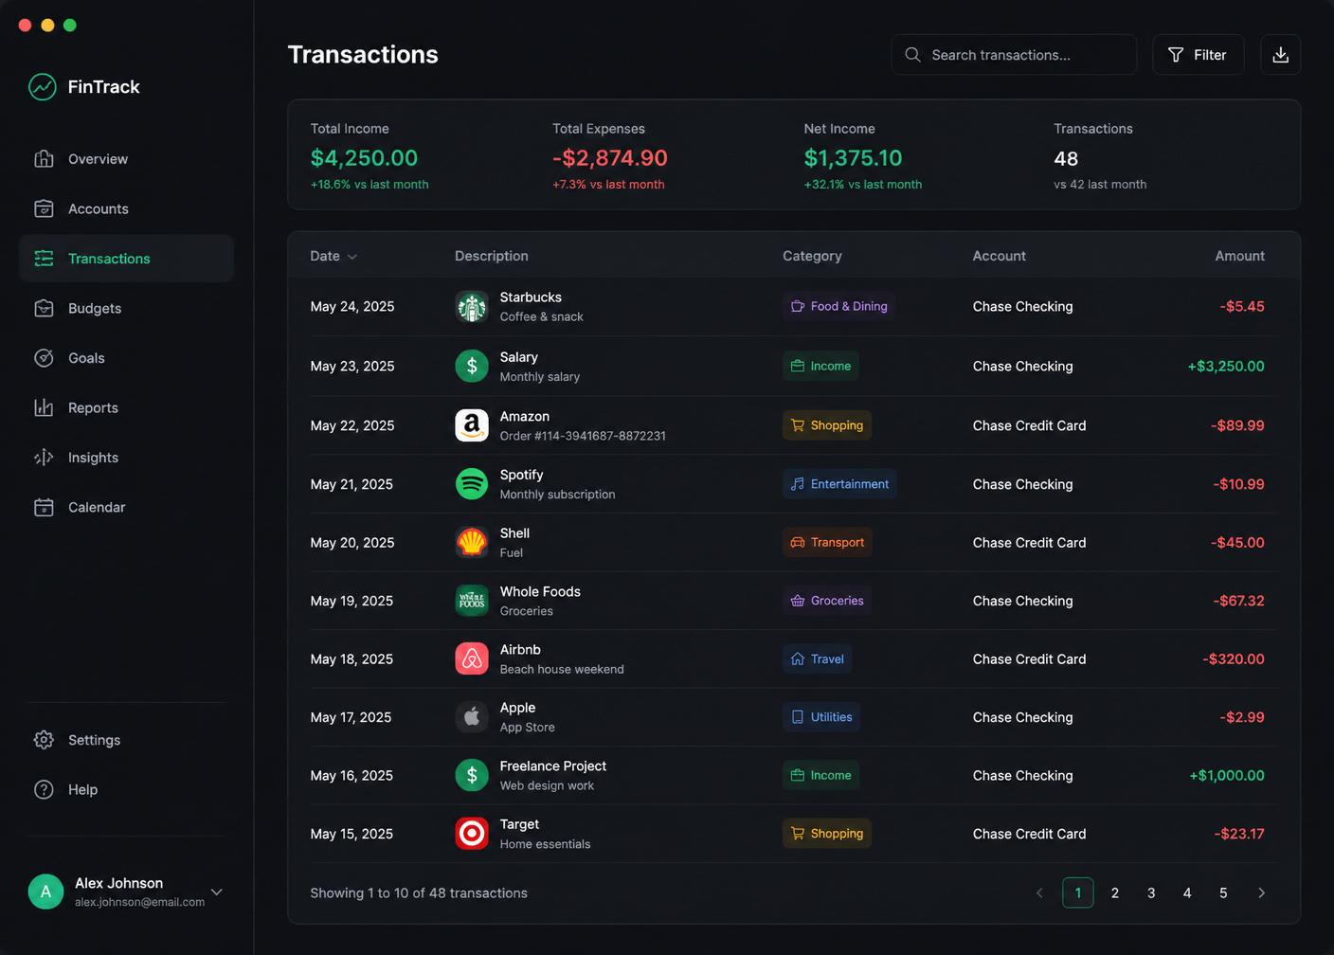
Task: Click the Category column header
Action: point(812,256)
